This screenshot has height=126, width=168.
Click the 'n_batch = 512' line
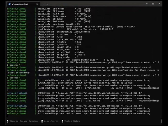59,42
